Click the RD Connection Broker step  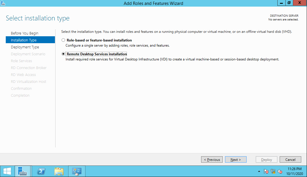coord(28,68)
